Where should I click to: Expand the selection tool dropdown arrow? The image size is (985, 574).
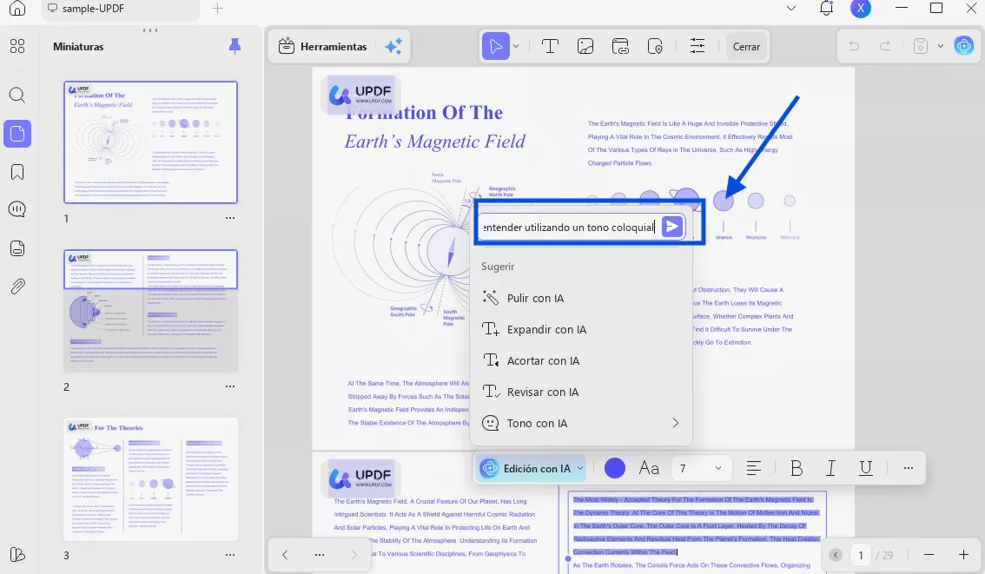[516, 47]
